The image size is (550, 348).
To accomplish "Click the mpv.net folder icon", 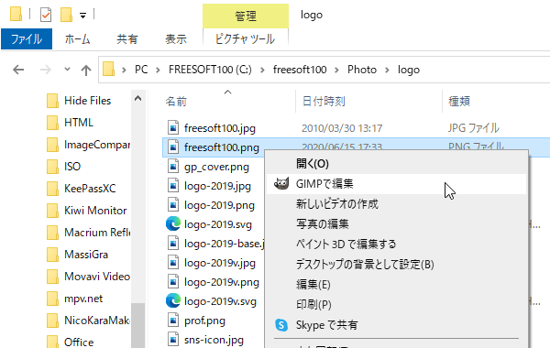I will coord(52,299).
